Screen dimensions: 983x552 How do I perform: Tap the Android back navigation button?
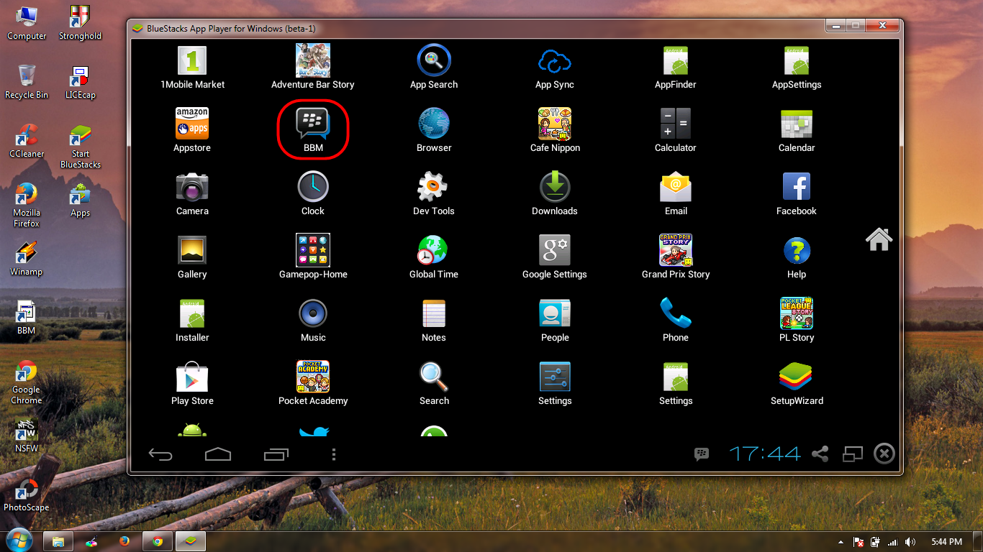tap(160, 454)
